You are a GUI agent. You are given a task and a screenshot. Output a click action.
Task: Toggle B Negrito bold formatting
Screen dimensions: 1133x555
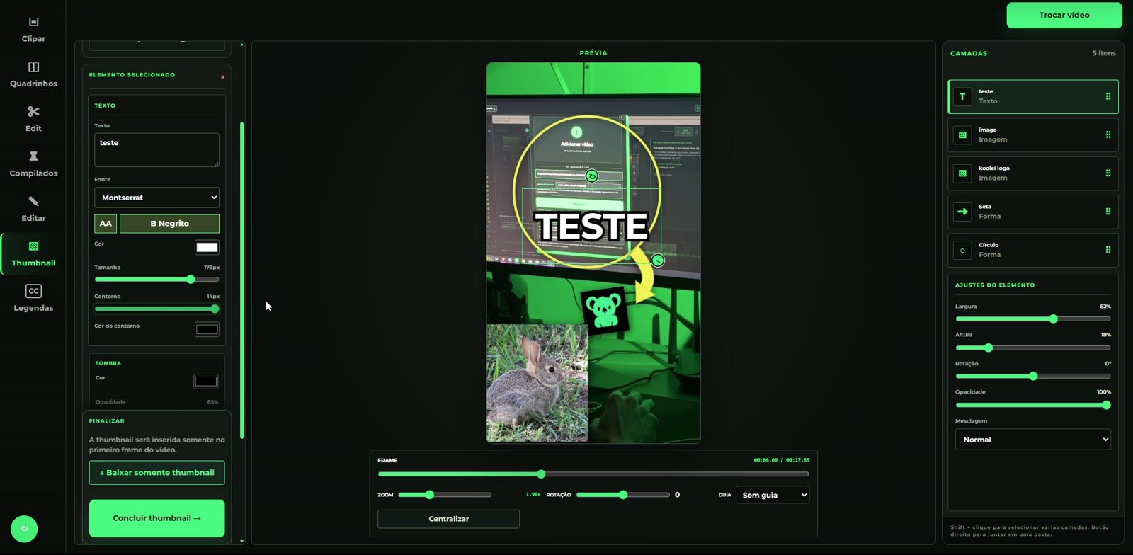point(169,224)
